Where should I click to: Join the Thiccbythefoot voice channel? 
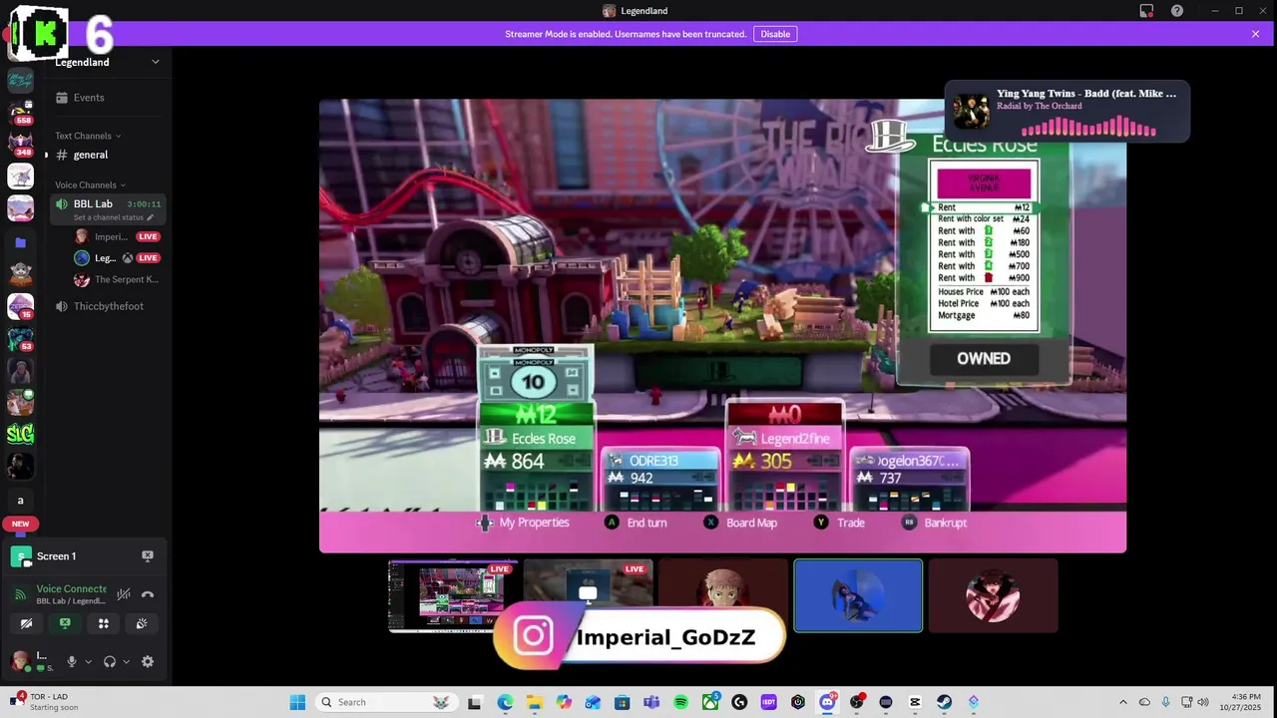108,306
